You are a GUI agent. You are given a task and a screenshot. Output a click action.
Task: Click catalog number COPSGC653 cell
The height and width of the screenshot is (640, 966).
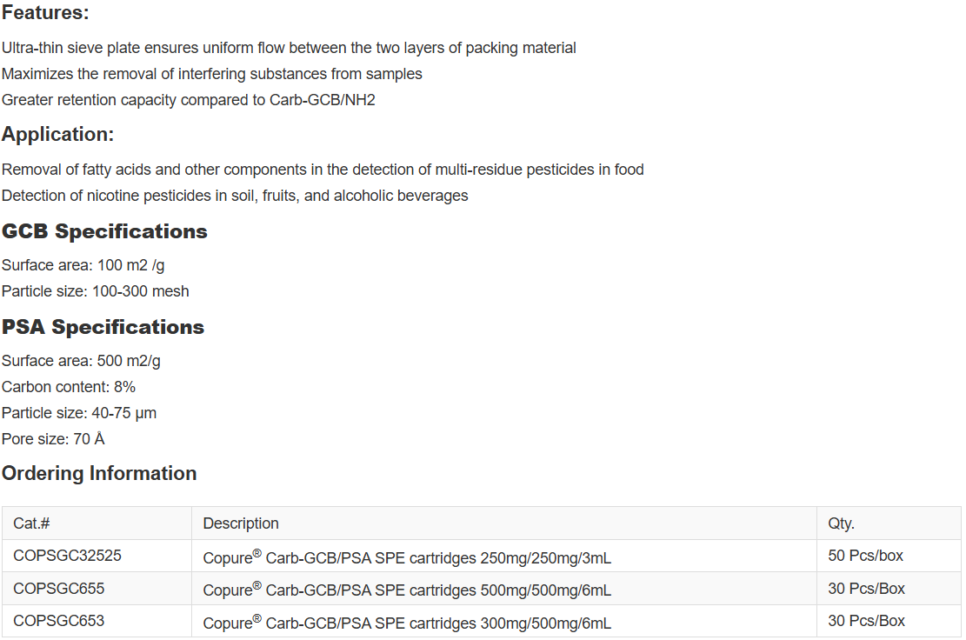58,621
